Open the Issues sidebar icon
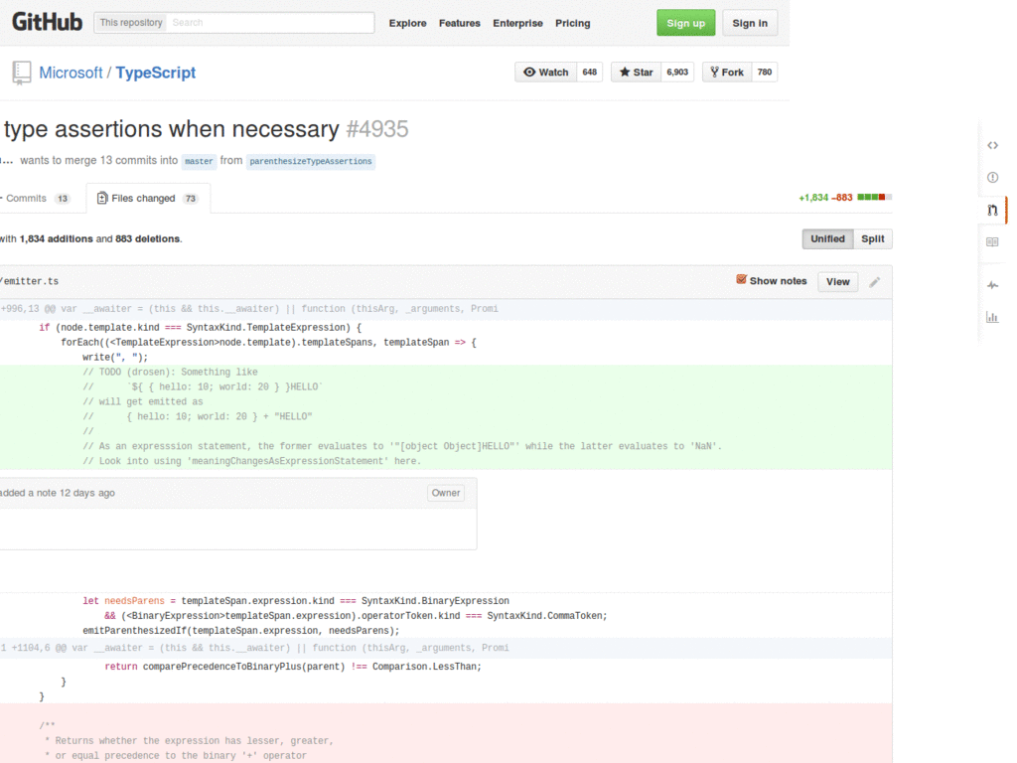 (992, 177)
